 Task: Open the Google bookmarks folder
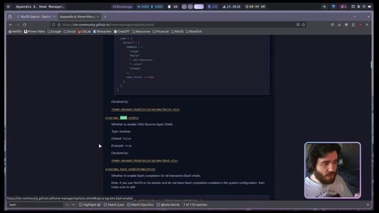(54, 31)
